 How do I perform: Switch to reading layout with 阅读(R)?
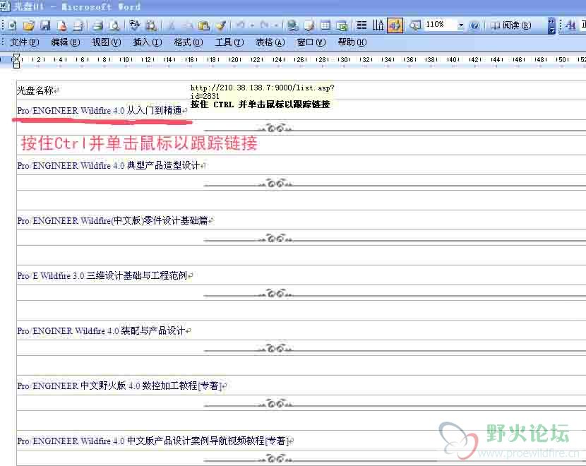tap(511, 25)
